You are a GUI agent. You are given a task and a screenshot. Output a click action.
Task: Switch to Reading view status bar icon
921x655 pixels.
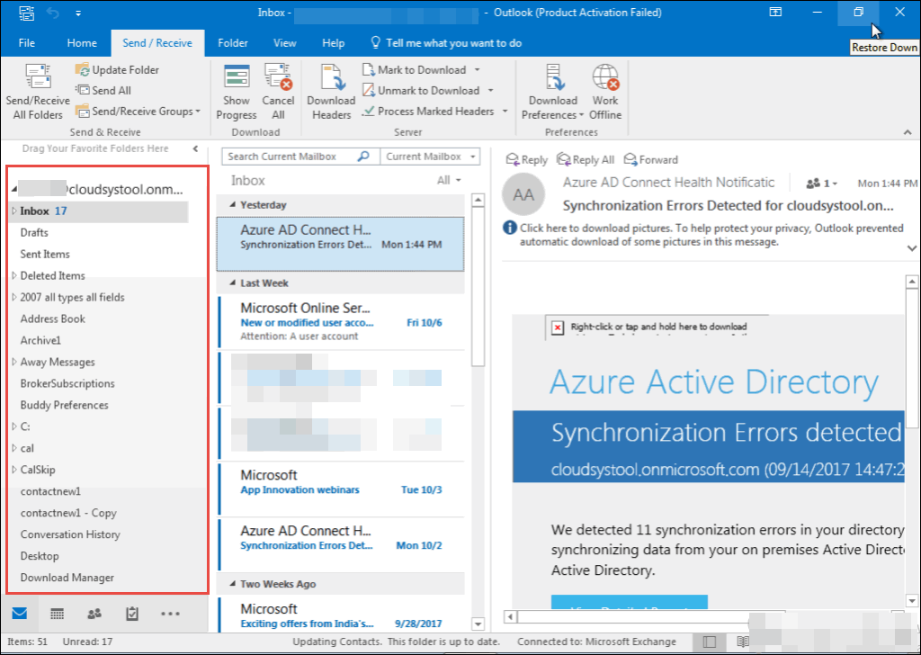point(742,642)
